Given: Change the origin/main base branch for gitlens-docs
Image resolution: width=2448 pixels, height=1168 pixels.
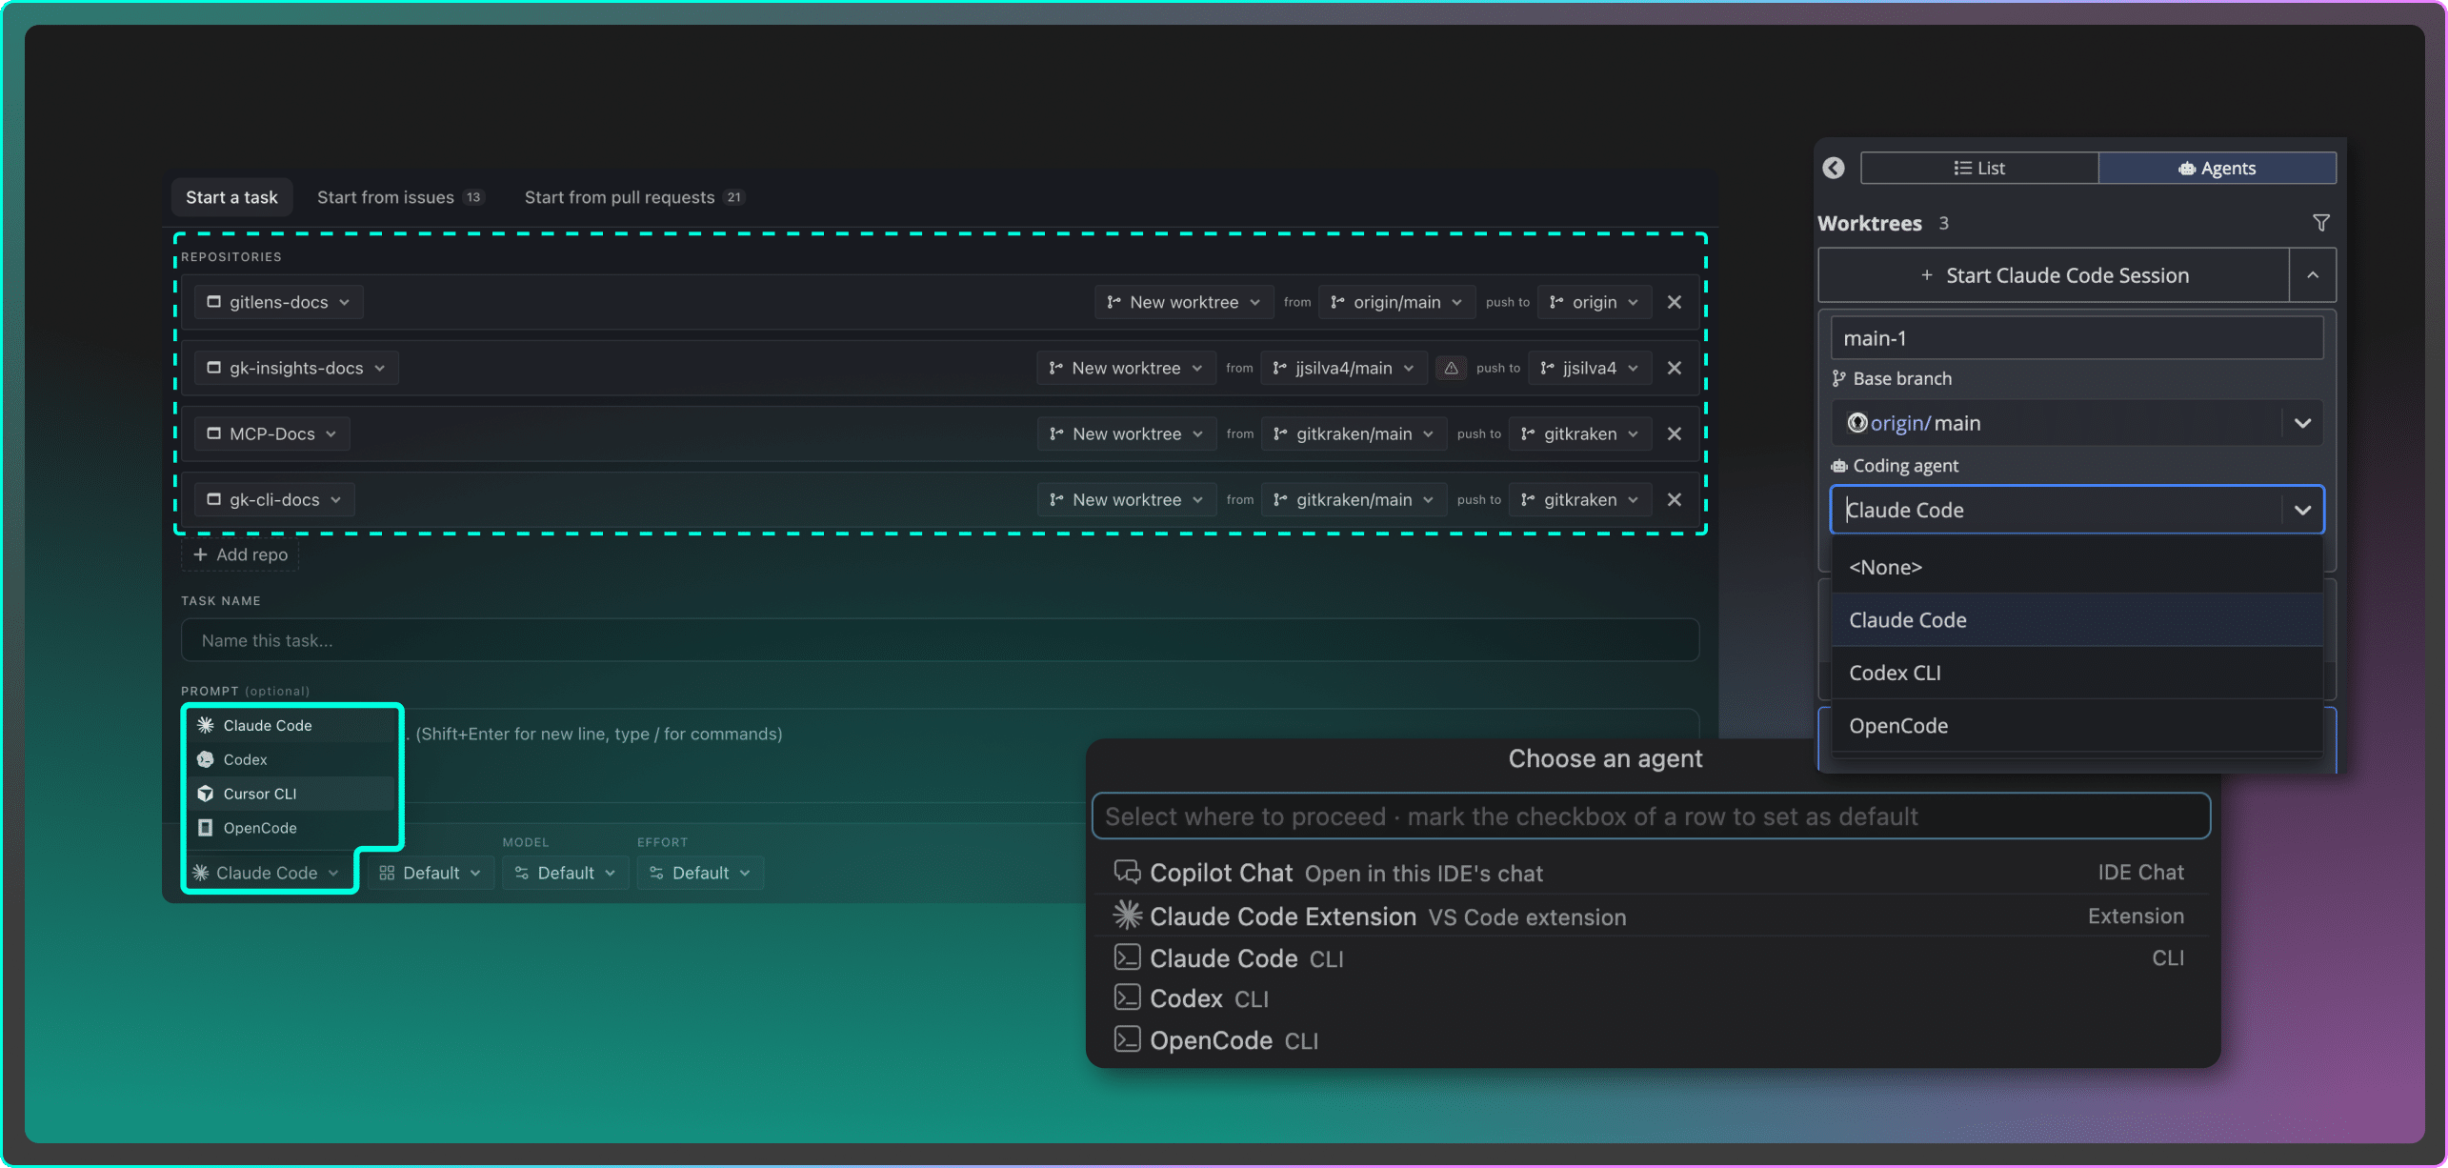Looking at the screenshot, I should pyautogui.click(x=1396, y=302).
